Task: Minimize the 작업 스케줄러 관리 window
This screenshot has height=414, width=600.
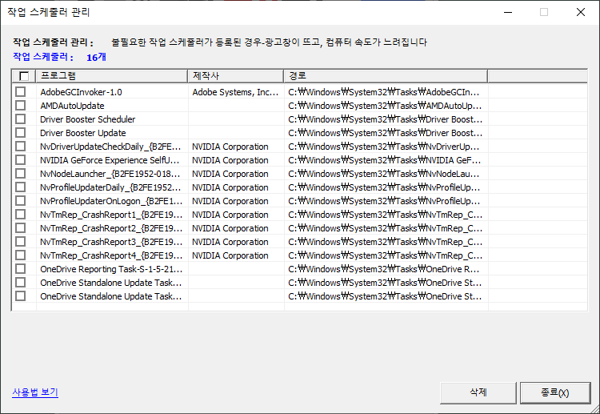Action: tap(508, 12)
